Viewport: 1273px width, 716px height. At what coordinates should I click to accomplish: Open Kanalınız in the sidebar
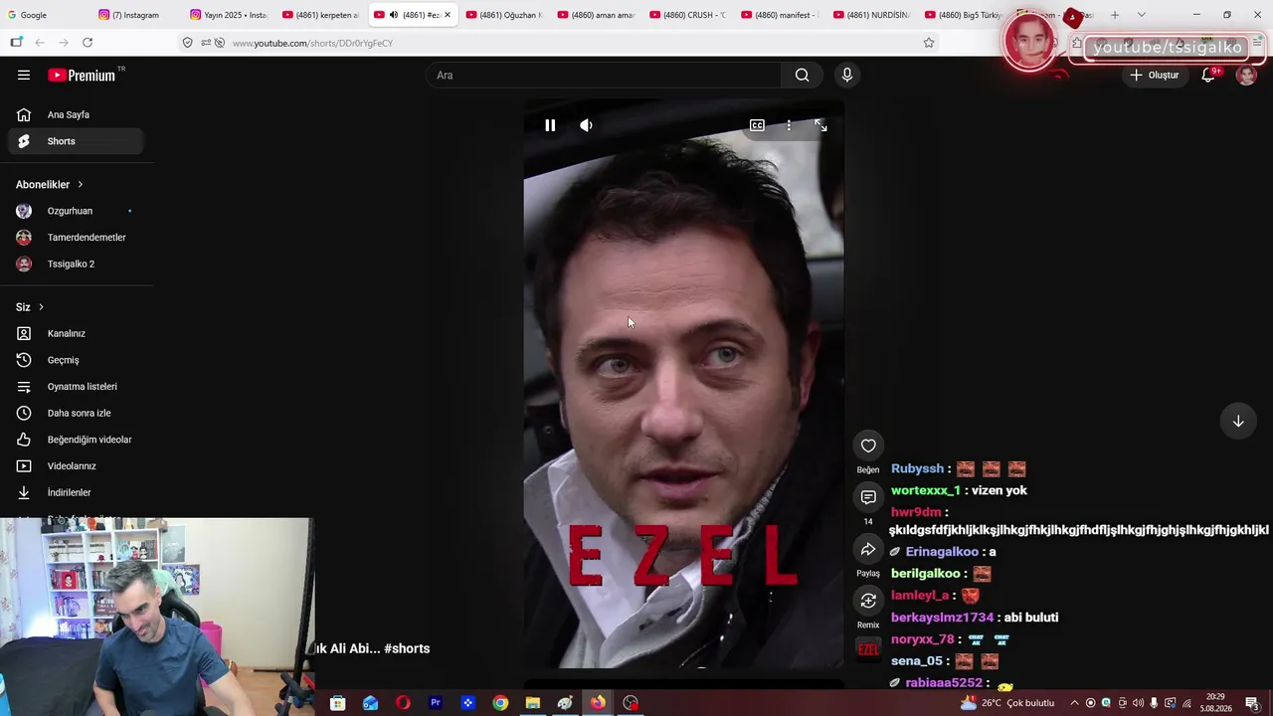coord(76,333)
